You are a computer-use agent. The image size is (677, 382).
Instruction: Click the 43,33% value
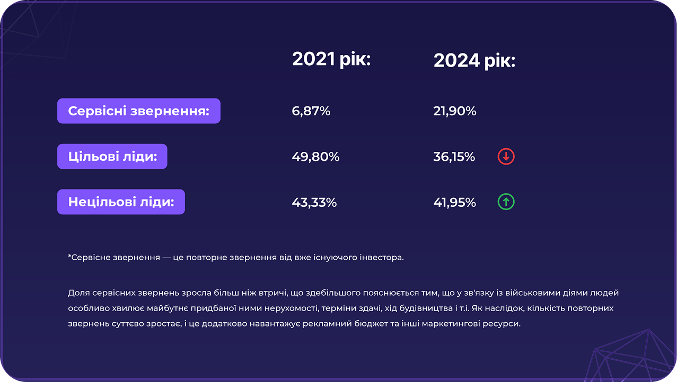coord(314,202)
